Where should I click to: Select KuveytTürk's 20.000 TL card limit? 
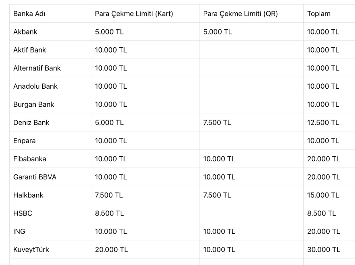pos(111,250)
